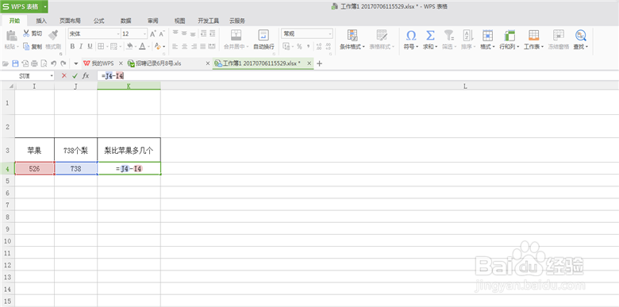Open the font size 12 dropdown
Screen dimensions: 619x307
pyautogui.click(x=145, y=34)
